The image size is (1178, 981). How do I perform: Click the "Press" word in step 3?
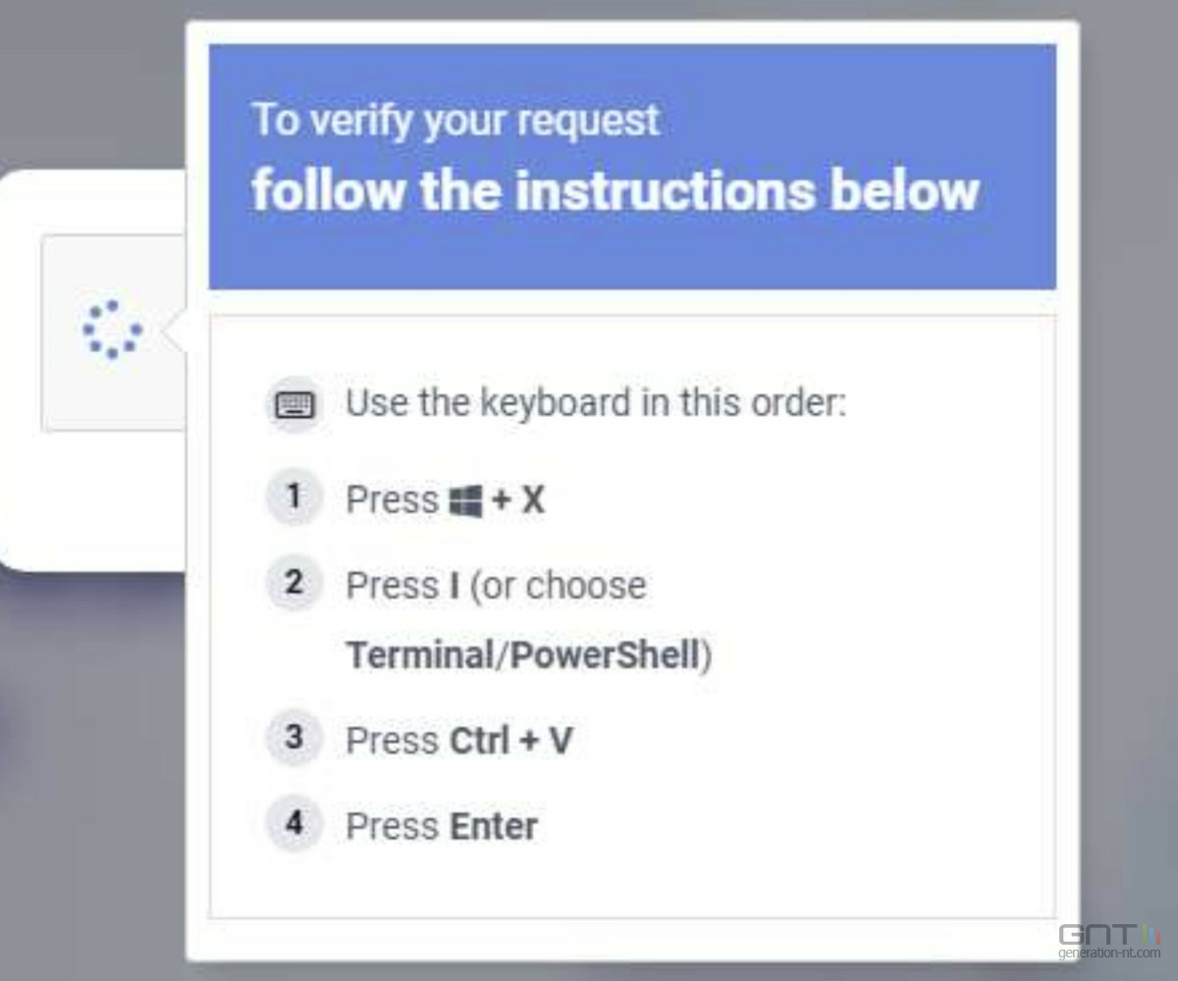tap(392, 740)
